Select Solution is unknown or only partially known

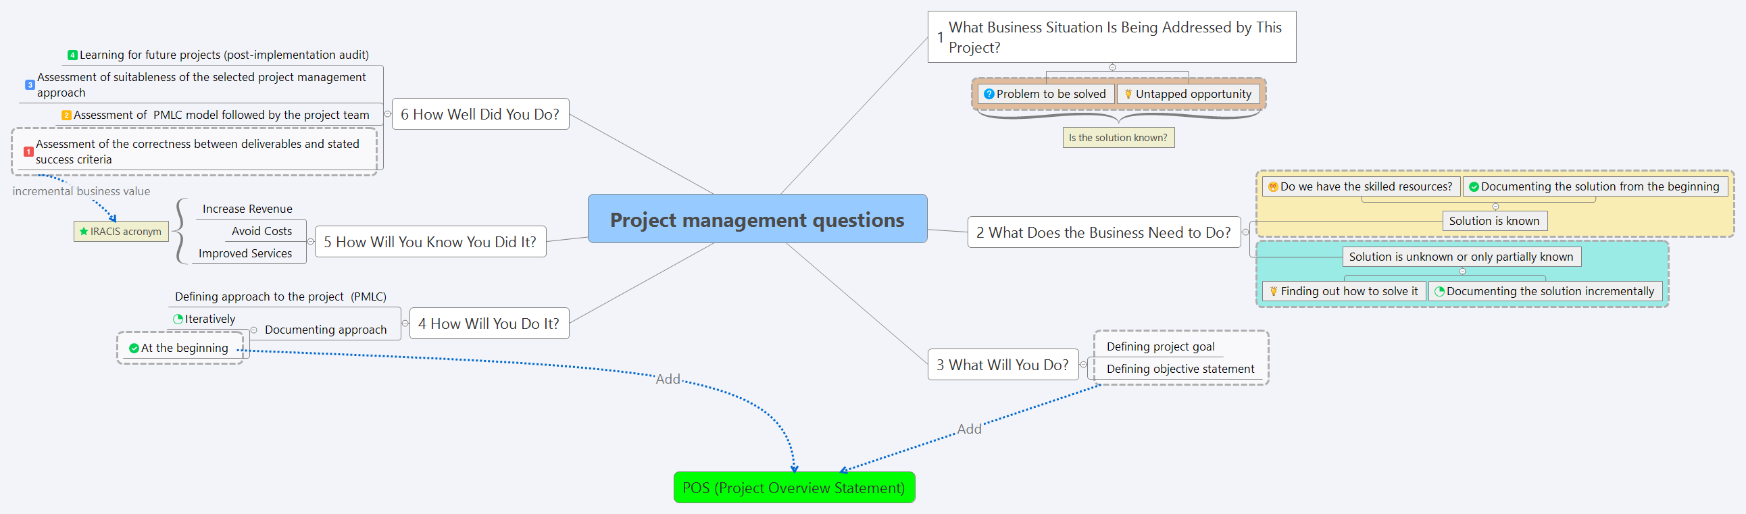1462,257
